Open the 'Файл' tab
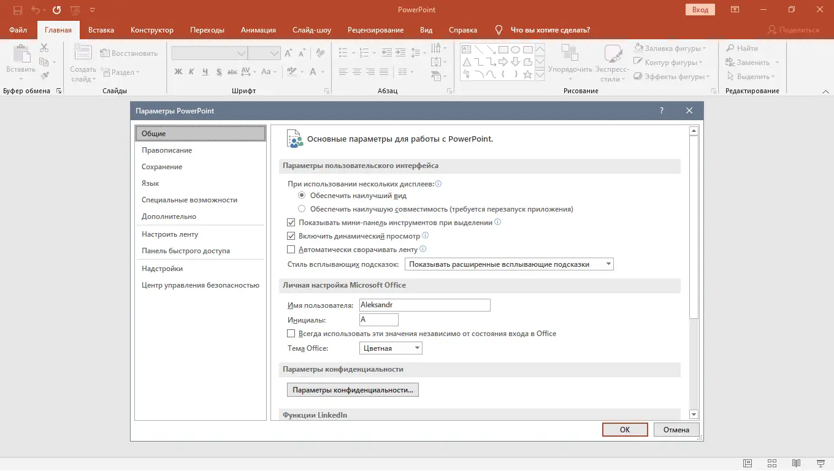This screenshot has width=834, height=471. (x=18, y=30)
